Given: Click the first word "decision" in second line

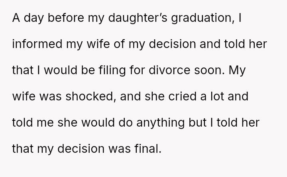Looking at the screenshot, I should pos(173,44).
